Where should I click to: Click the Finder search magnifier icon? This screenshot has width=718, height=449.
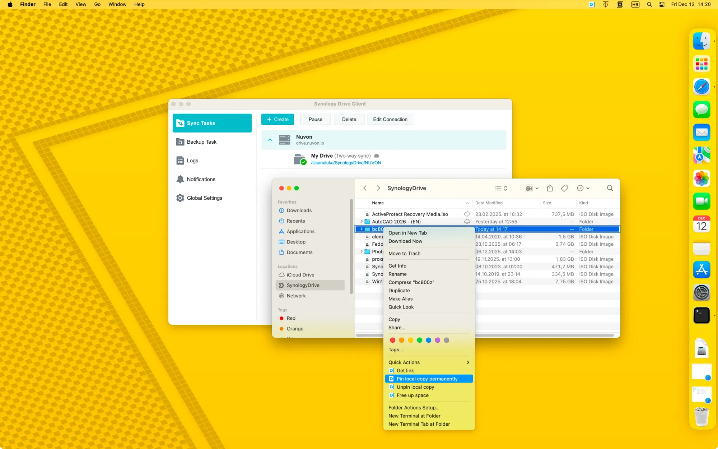point(610,188)
